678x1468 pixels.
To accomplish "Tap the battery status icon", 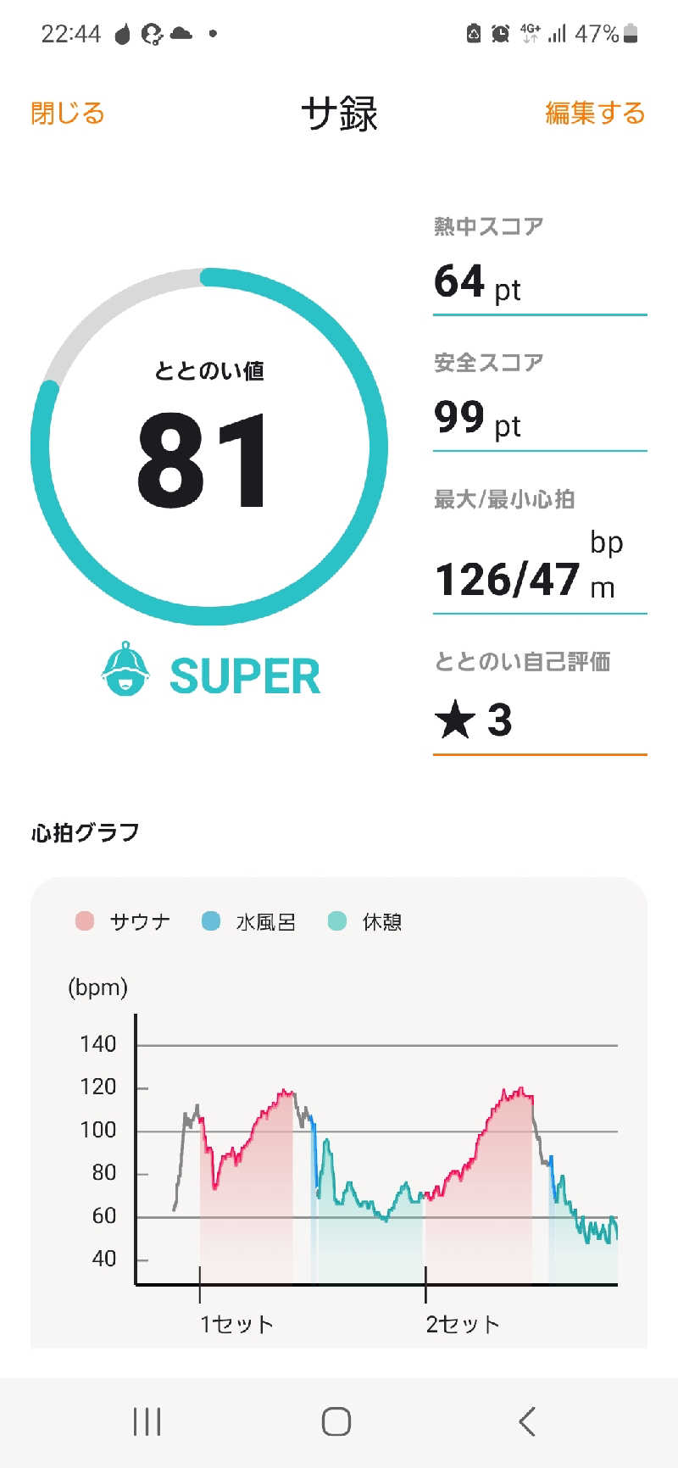I will click(x=630, y=34).
